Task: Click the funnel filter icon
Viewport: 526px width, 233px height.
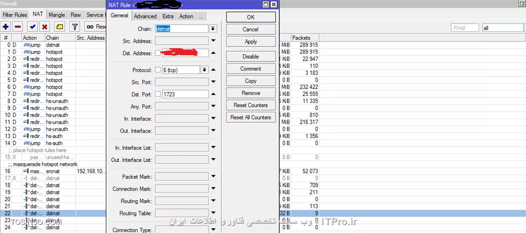Action: (x=75, y=27)
